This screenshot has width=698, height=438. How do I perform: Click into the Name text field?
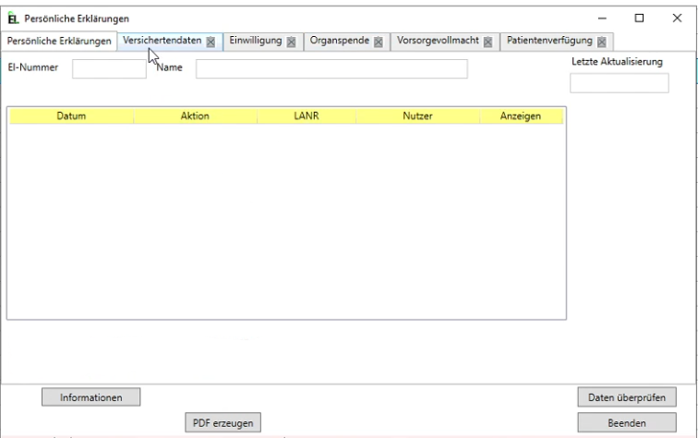(331, 68)
